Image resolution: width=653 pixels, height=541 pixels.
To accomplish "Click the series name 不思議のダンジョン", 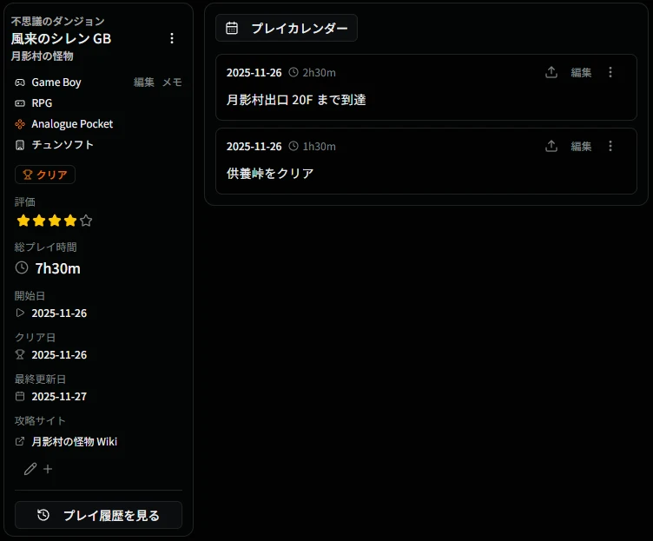I will (58, 21).
